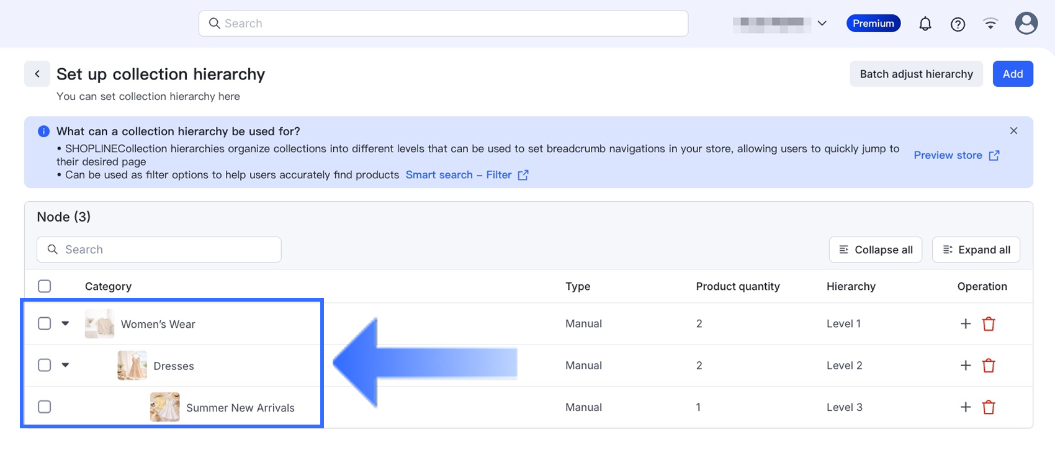The height and width of the screenshot is (473, 1055).
Task: Click the user profile avatar
Action: point(1026,24)
